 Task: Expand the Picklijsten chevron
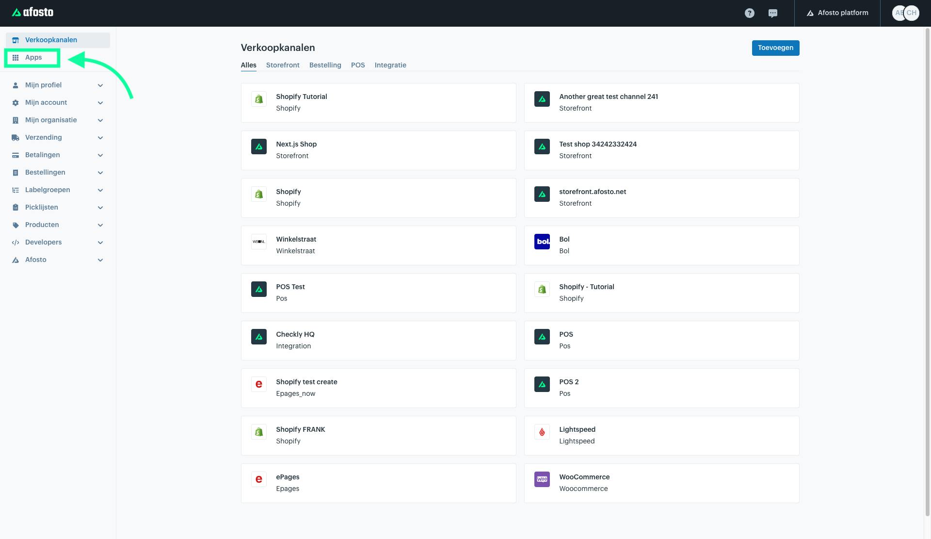pos(100,208)
